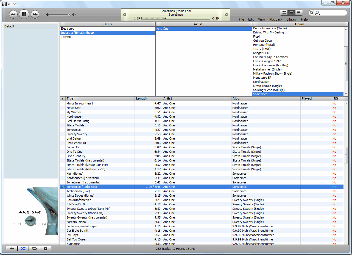Sort track list by the Album column header

pyautogui.click(x=266, y=98)
